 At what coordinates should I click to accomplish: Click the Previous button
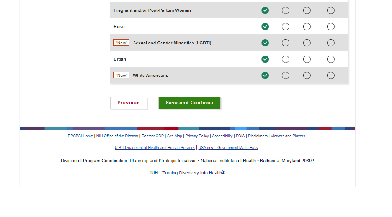tap(129, 103)
